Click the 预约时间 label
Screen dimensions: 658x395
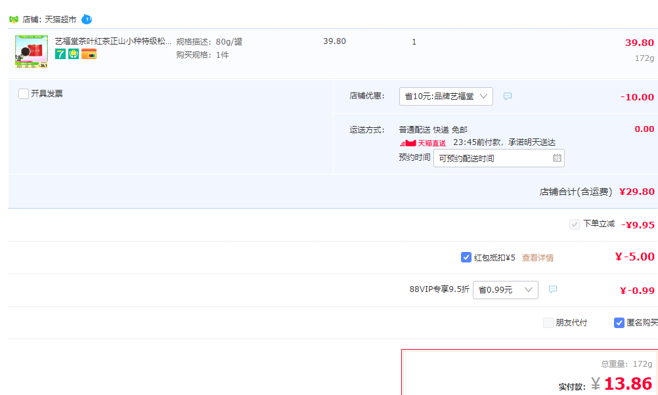pos(414,157)
